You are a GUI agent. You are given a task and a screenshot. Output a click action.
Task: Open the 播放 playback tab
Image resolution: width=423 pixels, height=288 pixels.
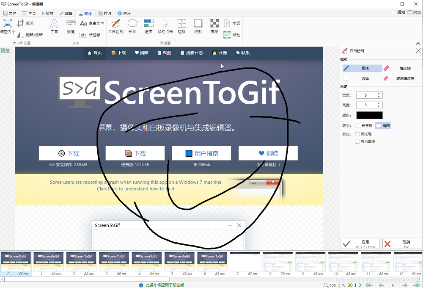[x=48, y=13]
